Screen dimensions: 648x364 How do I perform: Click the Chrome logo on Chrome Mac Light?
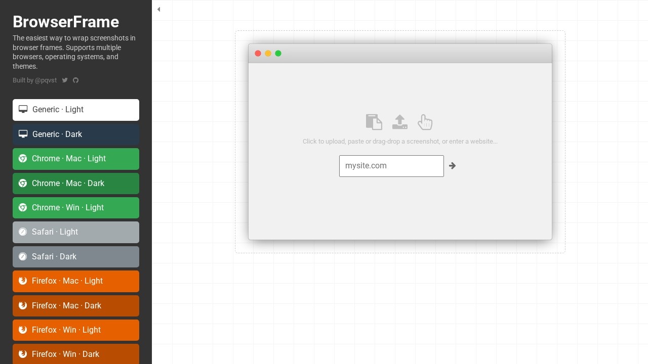pos(23,159)
